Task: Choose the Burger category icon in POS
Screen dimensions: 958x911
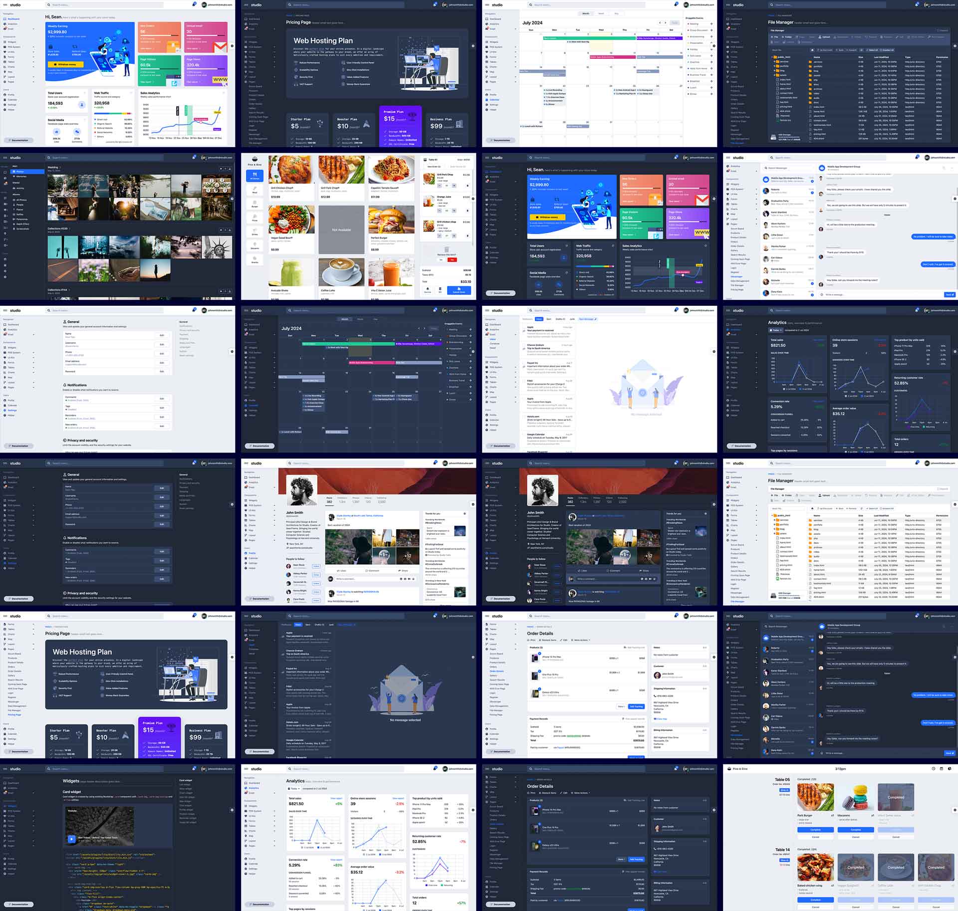Action: 254,203
